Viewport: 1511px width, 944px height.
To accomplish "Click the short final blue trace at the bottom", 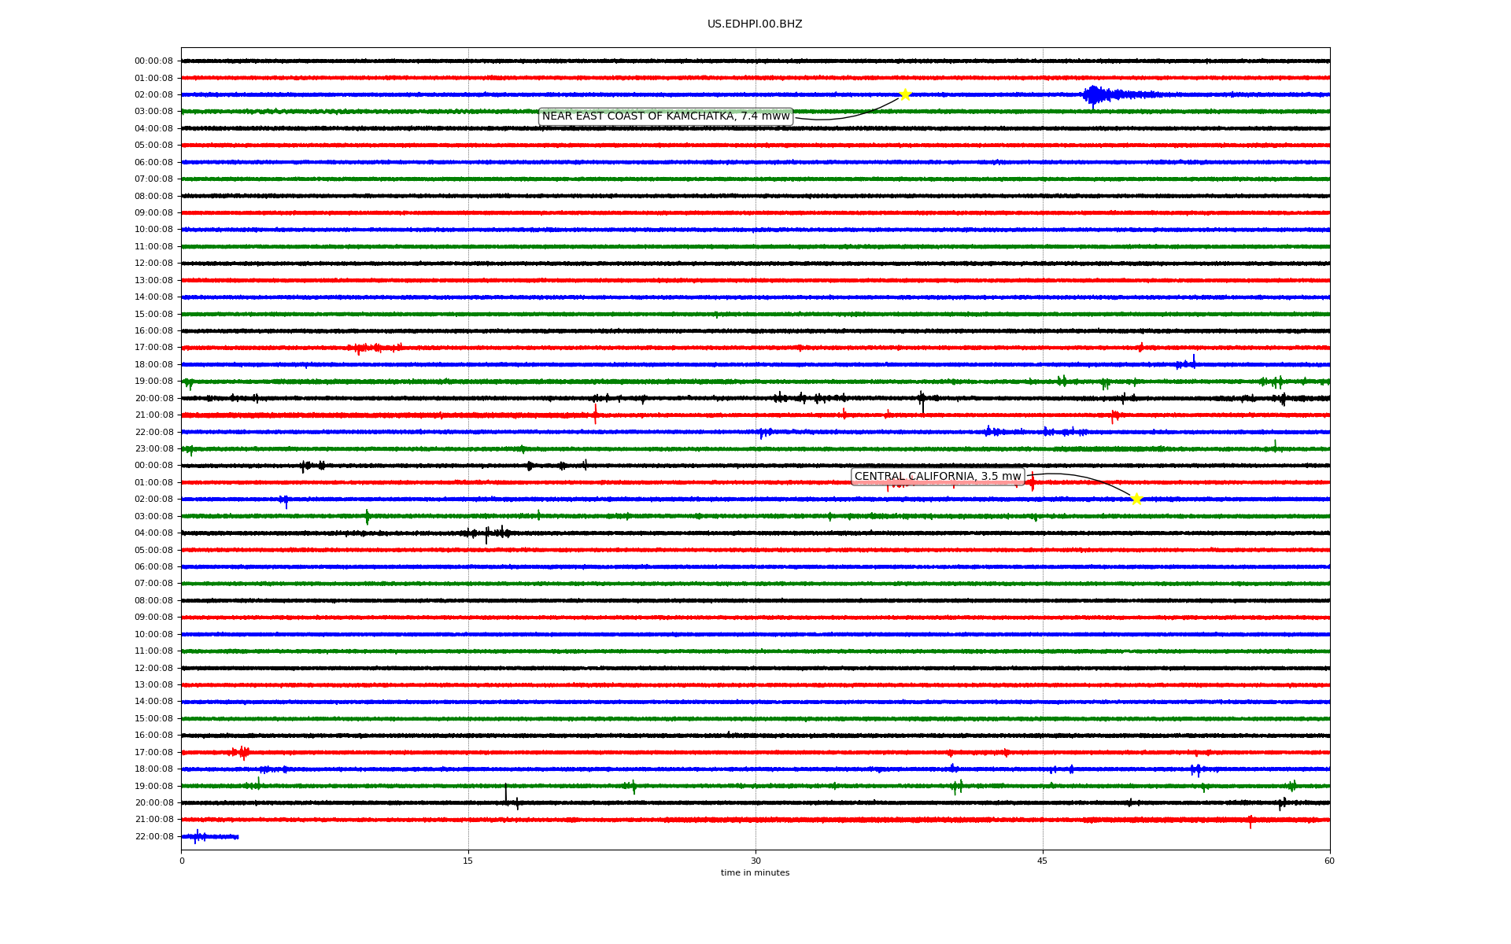I will (209, 836).
